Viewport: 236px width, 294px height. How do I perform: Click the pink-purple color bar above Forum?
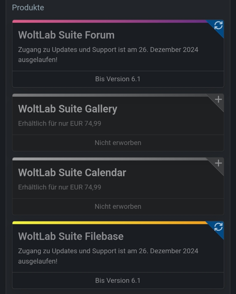(108, 21)
